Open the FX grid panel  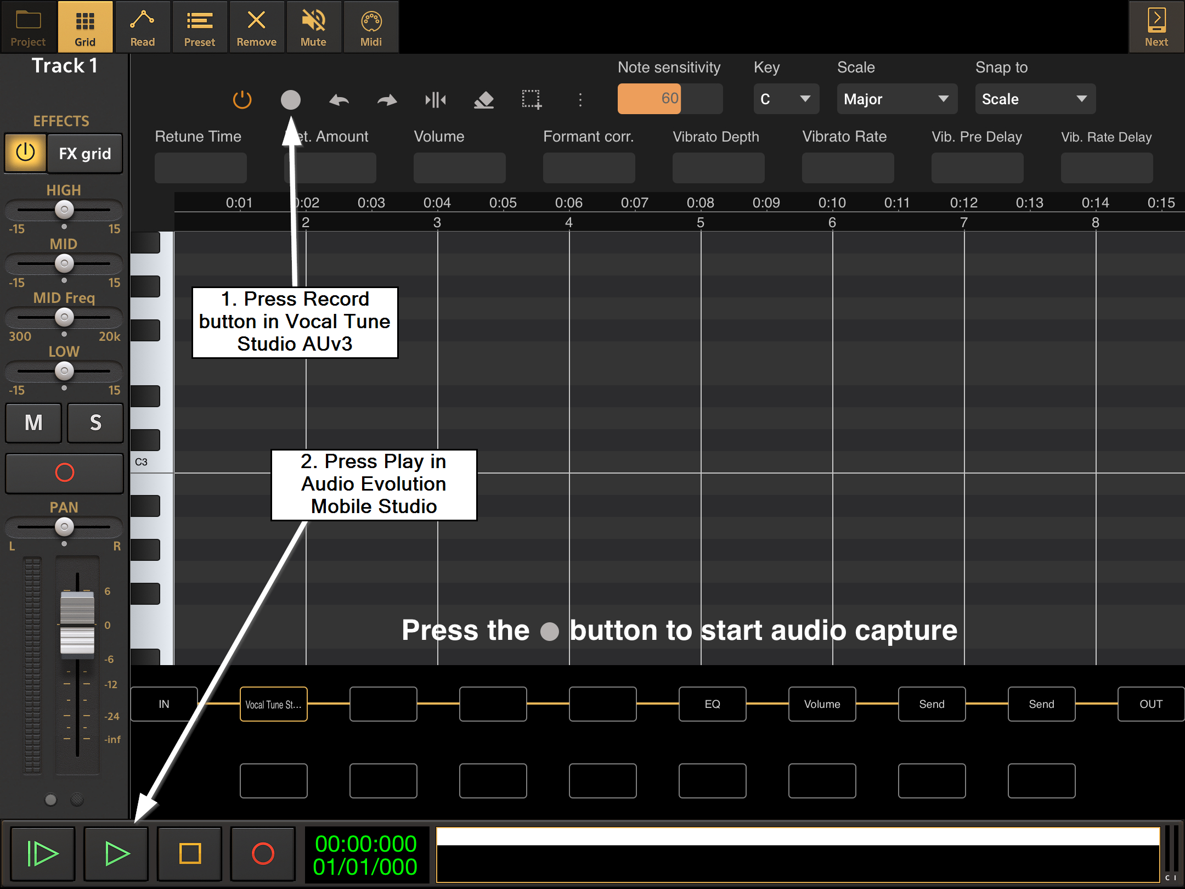[84, 154]
